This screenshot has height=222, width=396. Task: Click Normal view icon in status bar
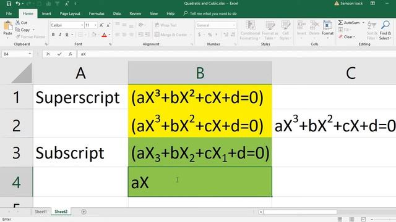point(340,220)
